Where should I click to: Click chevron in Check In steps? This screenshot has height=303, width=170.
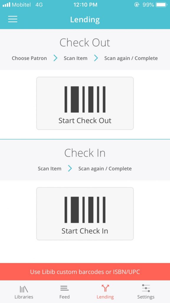pyautogui.click(x=70, y=168)
